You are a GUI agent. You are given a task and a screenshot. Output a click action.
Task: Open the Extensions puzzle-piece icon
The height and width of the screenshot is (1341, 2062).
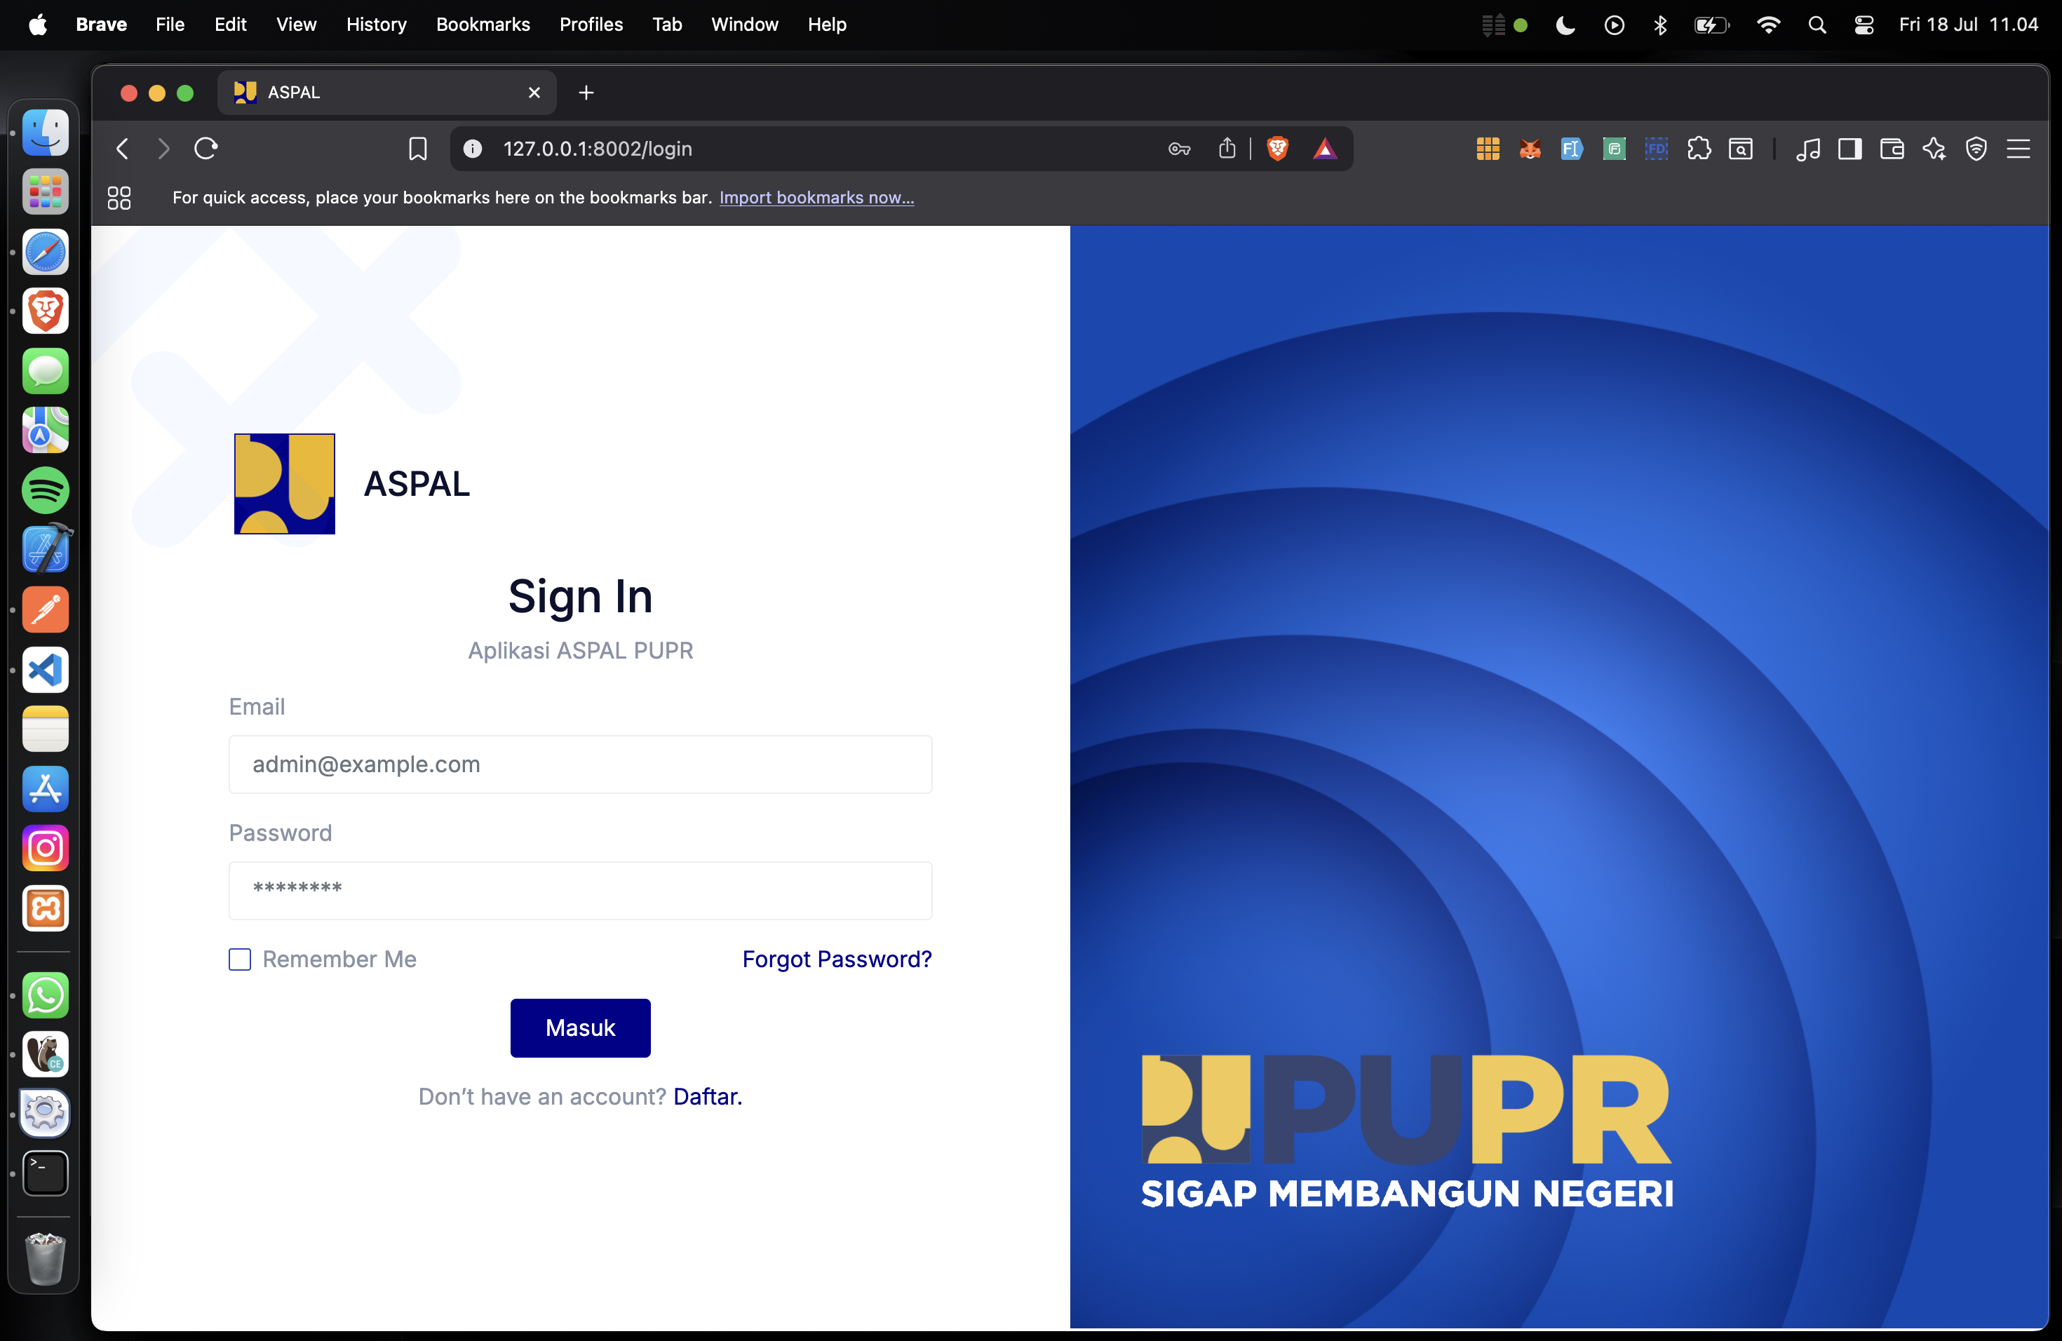coord(1698,149)
